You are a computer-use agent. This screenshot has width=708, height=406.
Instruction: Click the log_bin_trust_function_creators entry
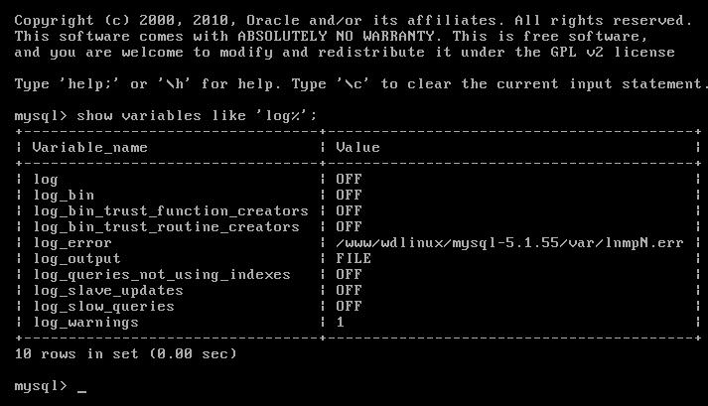click(x=171, y=211)
